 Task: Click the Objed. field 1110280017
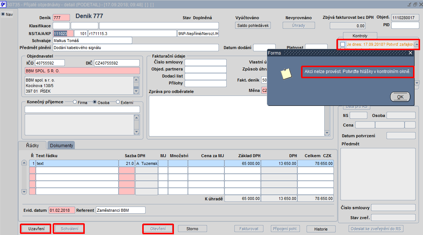(405, 18)
